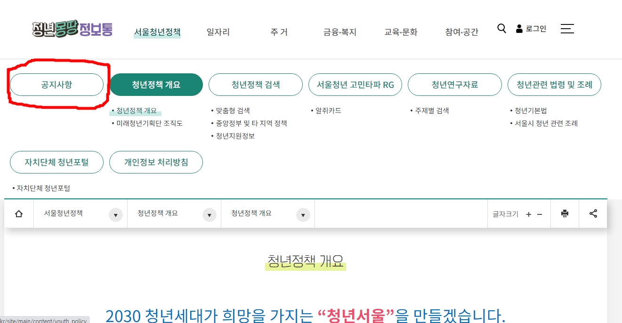Open the 일자리 navigation menu
Viewport: 622px width, 323px height.
point(218,32)
